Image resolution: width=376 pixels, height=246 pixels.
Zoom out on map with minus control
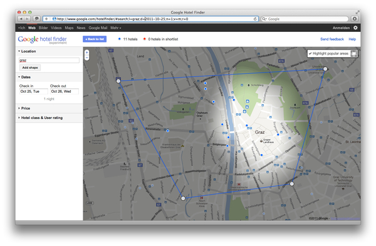click(x=87, y=58)
